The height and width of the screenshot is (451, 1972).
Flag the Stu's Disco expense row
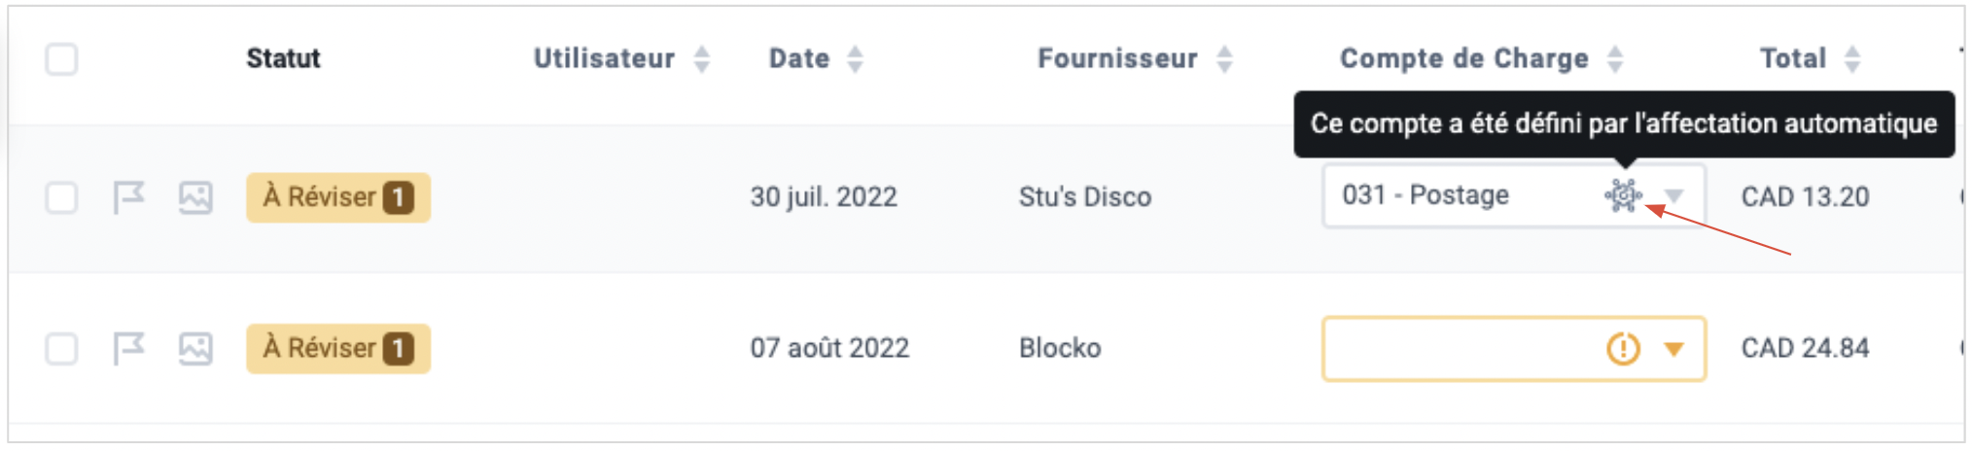point(128,197)
